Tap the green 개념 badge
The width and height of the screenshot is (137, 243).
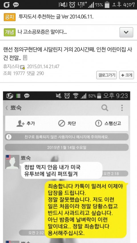click(x=10, y=32)
